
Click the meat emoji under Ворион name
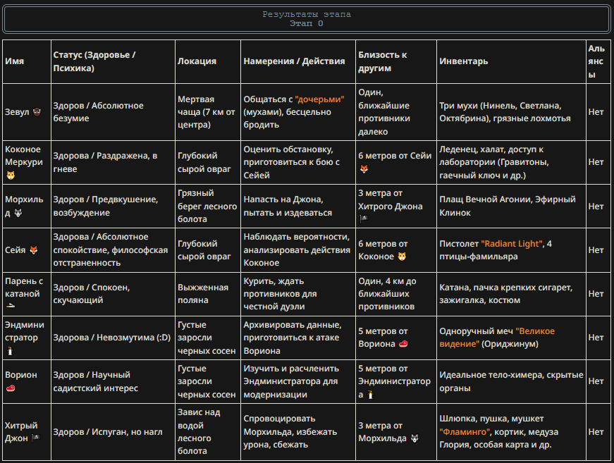[x=11, y=388]
